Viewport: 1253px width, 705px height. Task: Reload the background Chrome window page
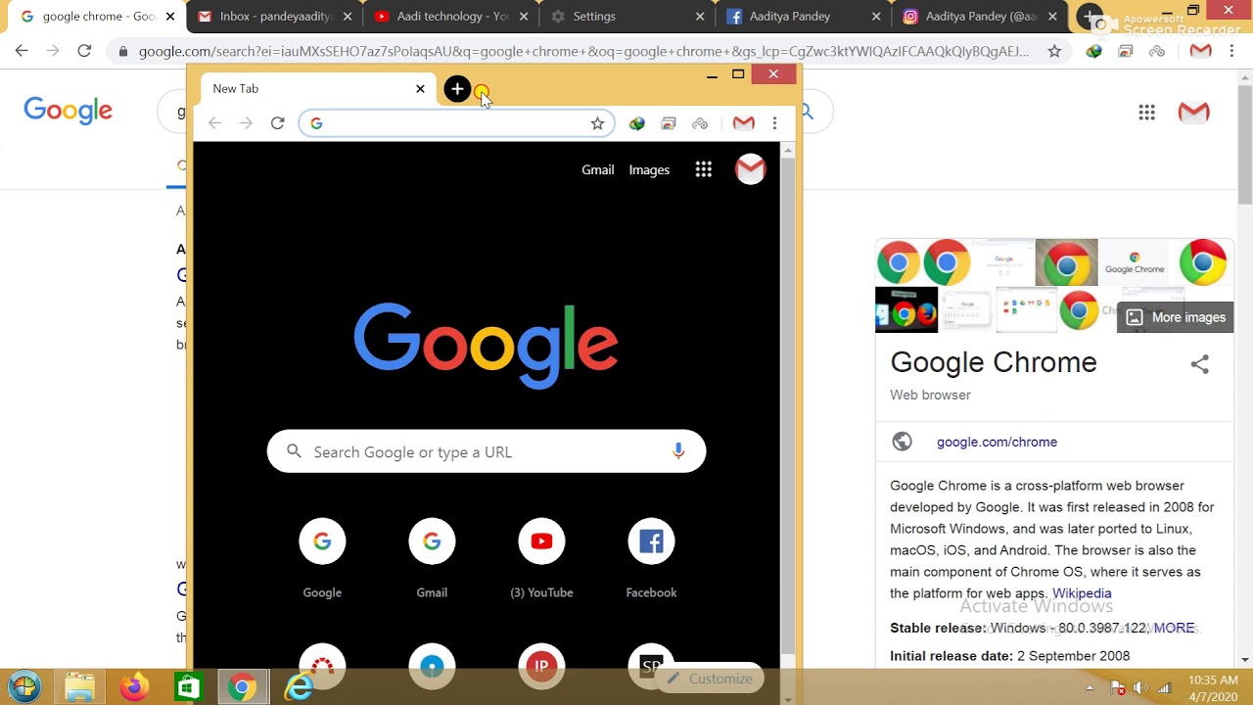[x=84, y=51]
